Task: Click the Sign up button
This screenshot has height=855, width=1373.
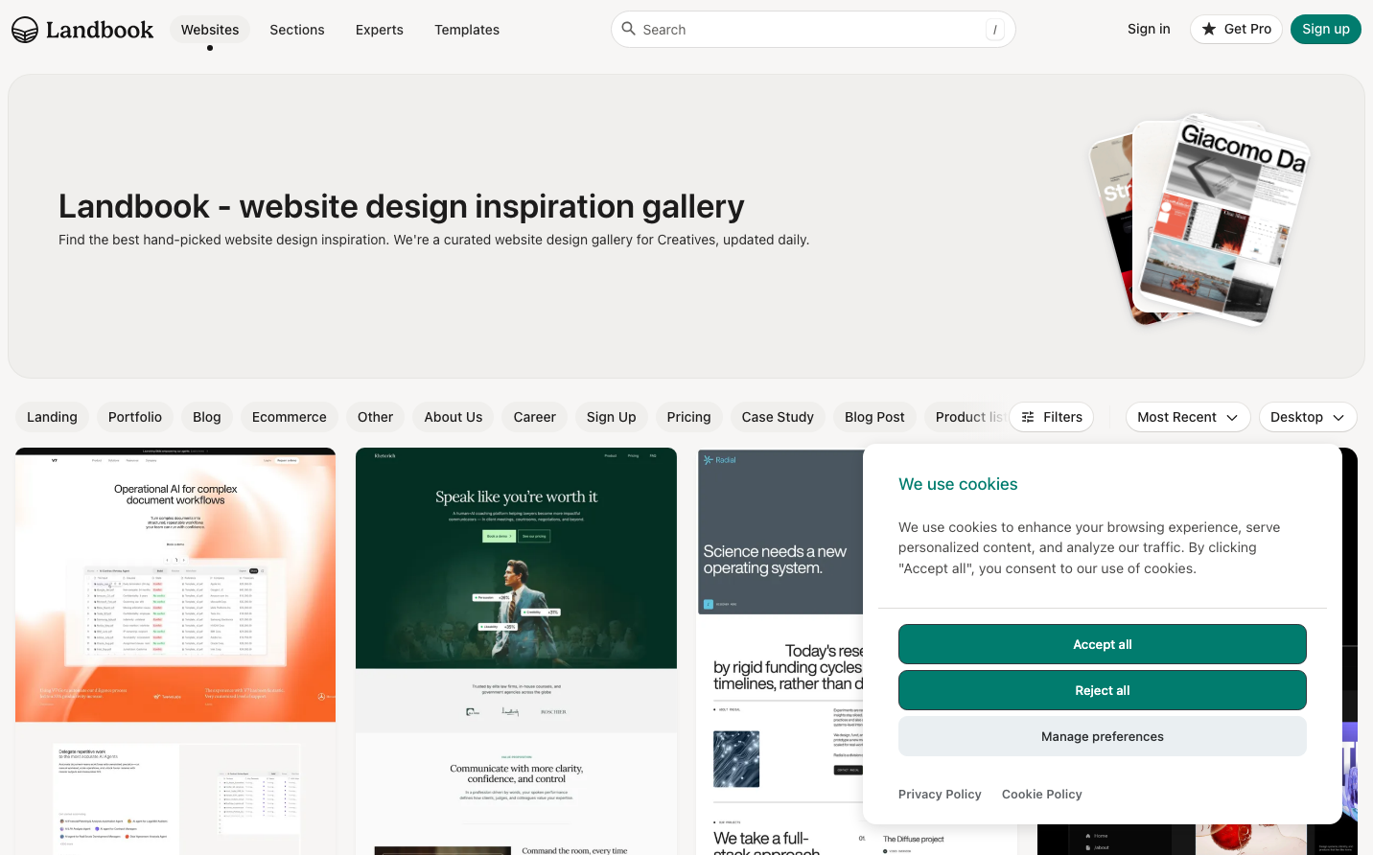Action: [x=1325, y=30]
